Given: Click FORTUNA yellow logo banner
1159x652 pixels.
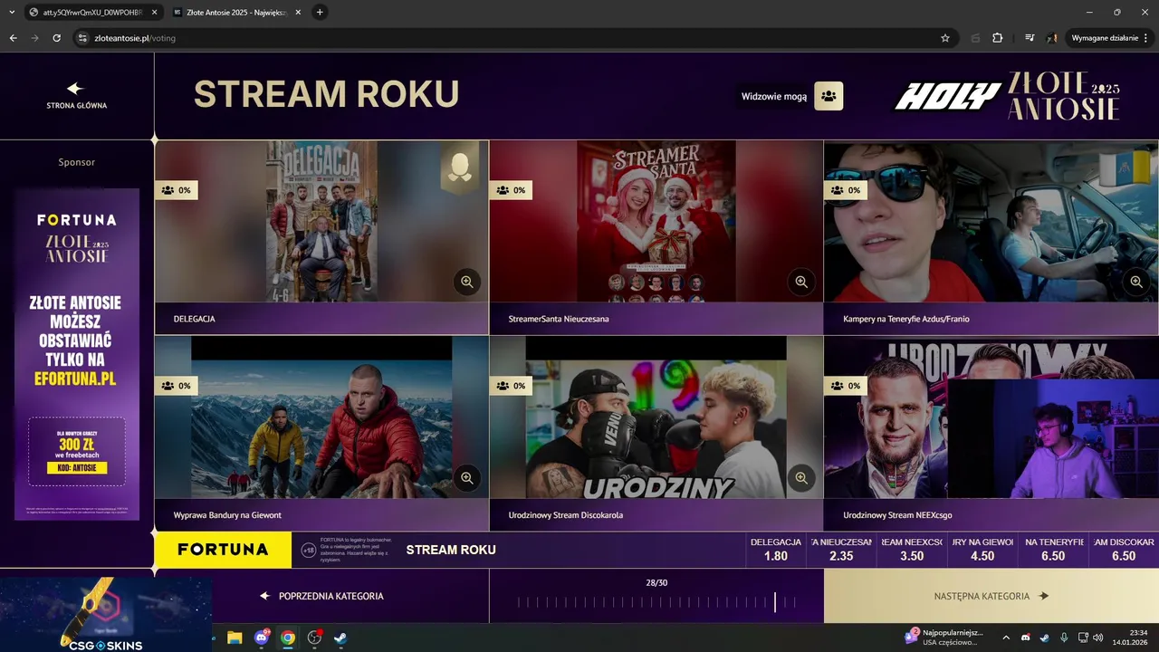Looking at the screenshot, I should 223,550.
